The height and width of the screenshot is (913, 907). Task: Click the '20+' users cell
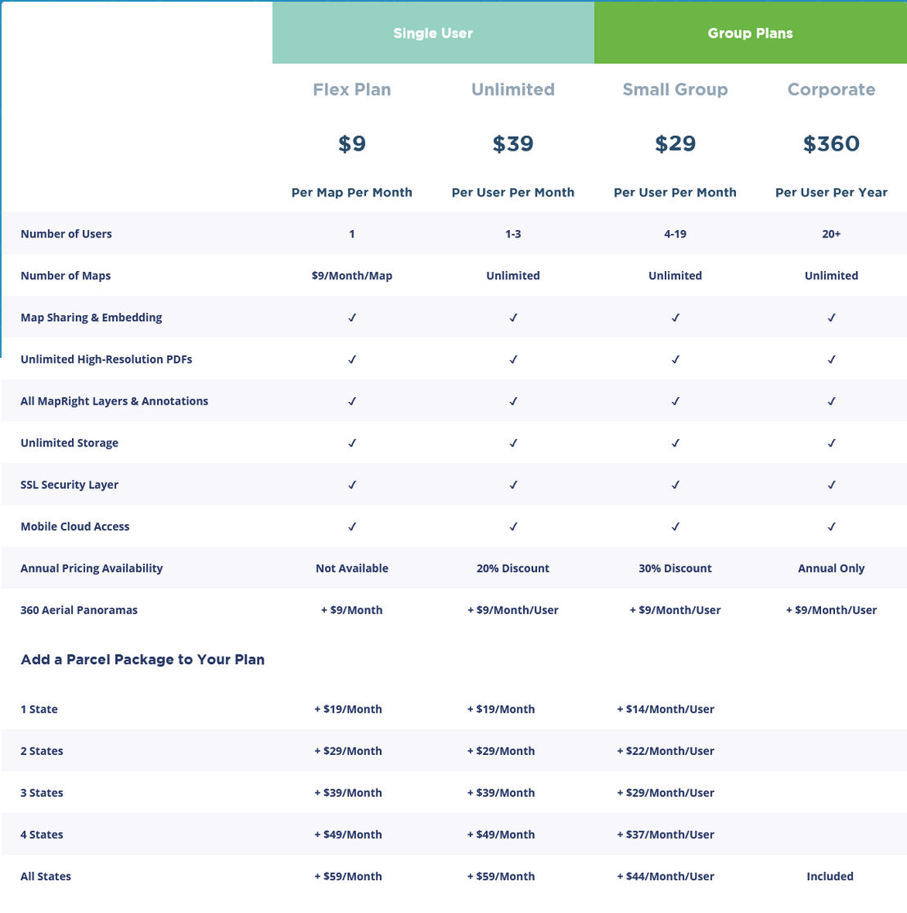pyautogui.click(x=832, y=233)
